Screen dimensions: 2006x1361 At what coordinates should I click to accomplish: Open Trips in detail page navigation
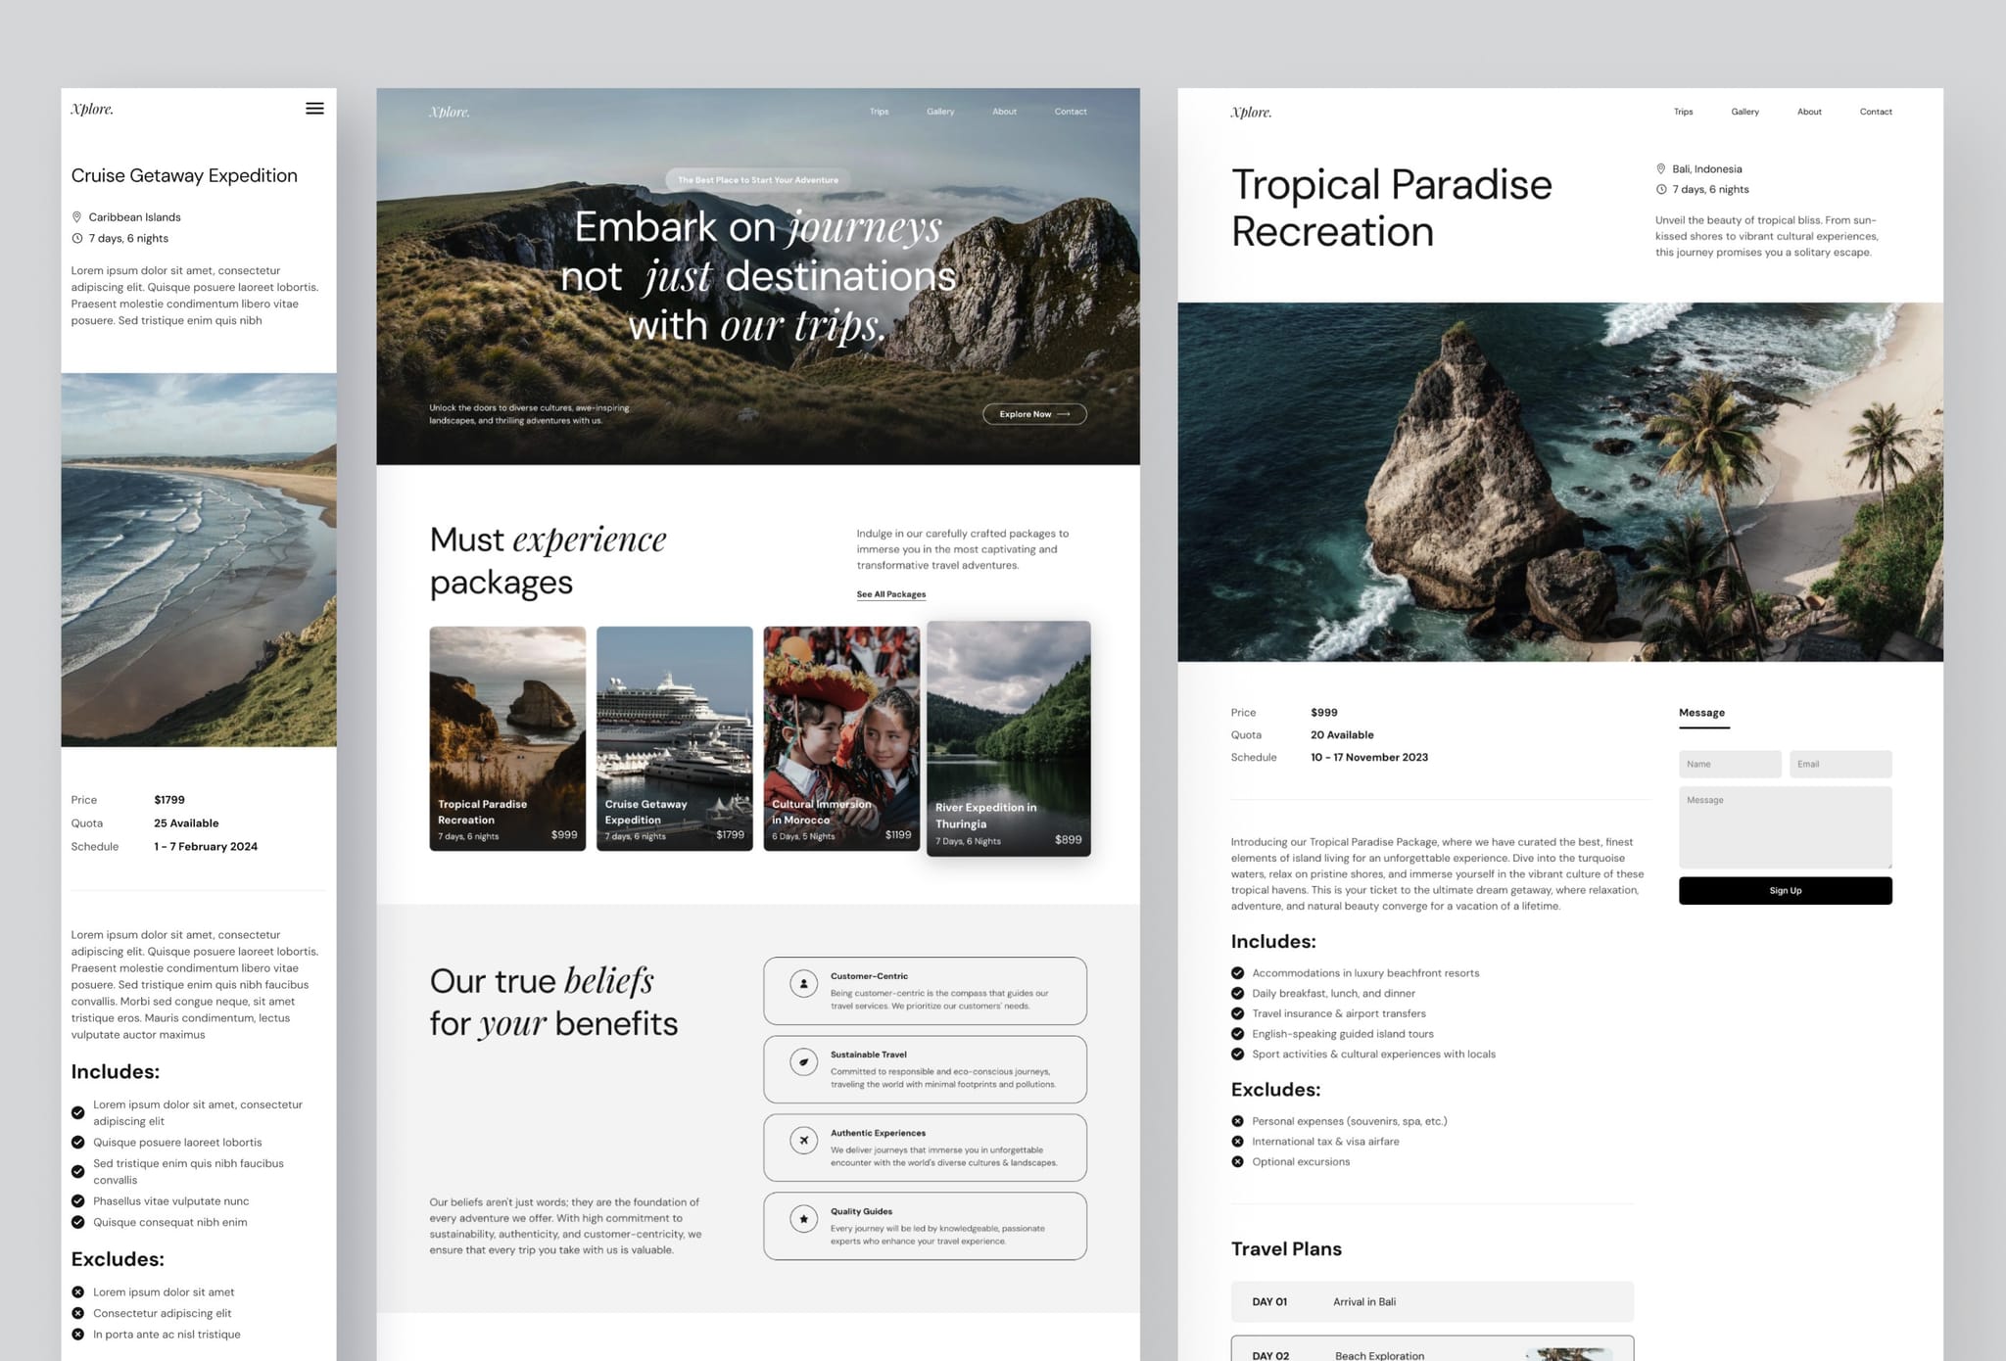1683,112
